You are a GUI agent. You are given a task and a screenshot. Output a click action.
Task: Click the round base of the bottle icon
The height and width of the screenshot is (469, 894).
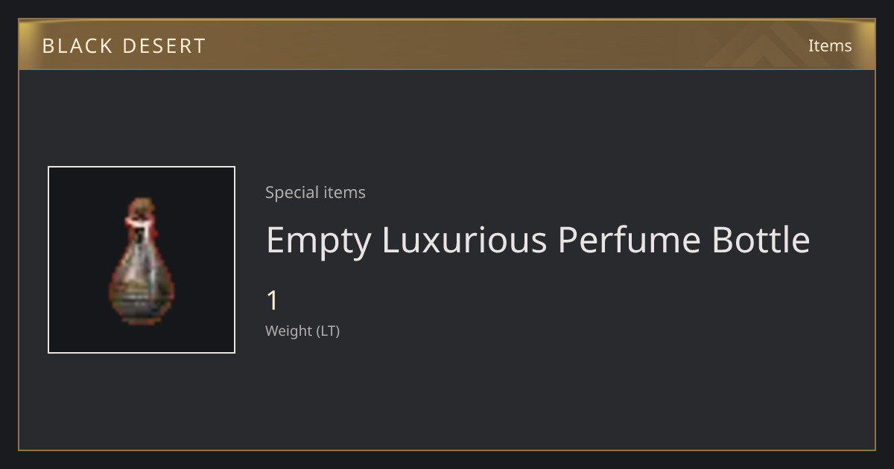142,301
